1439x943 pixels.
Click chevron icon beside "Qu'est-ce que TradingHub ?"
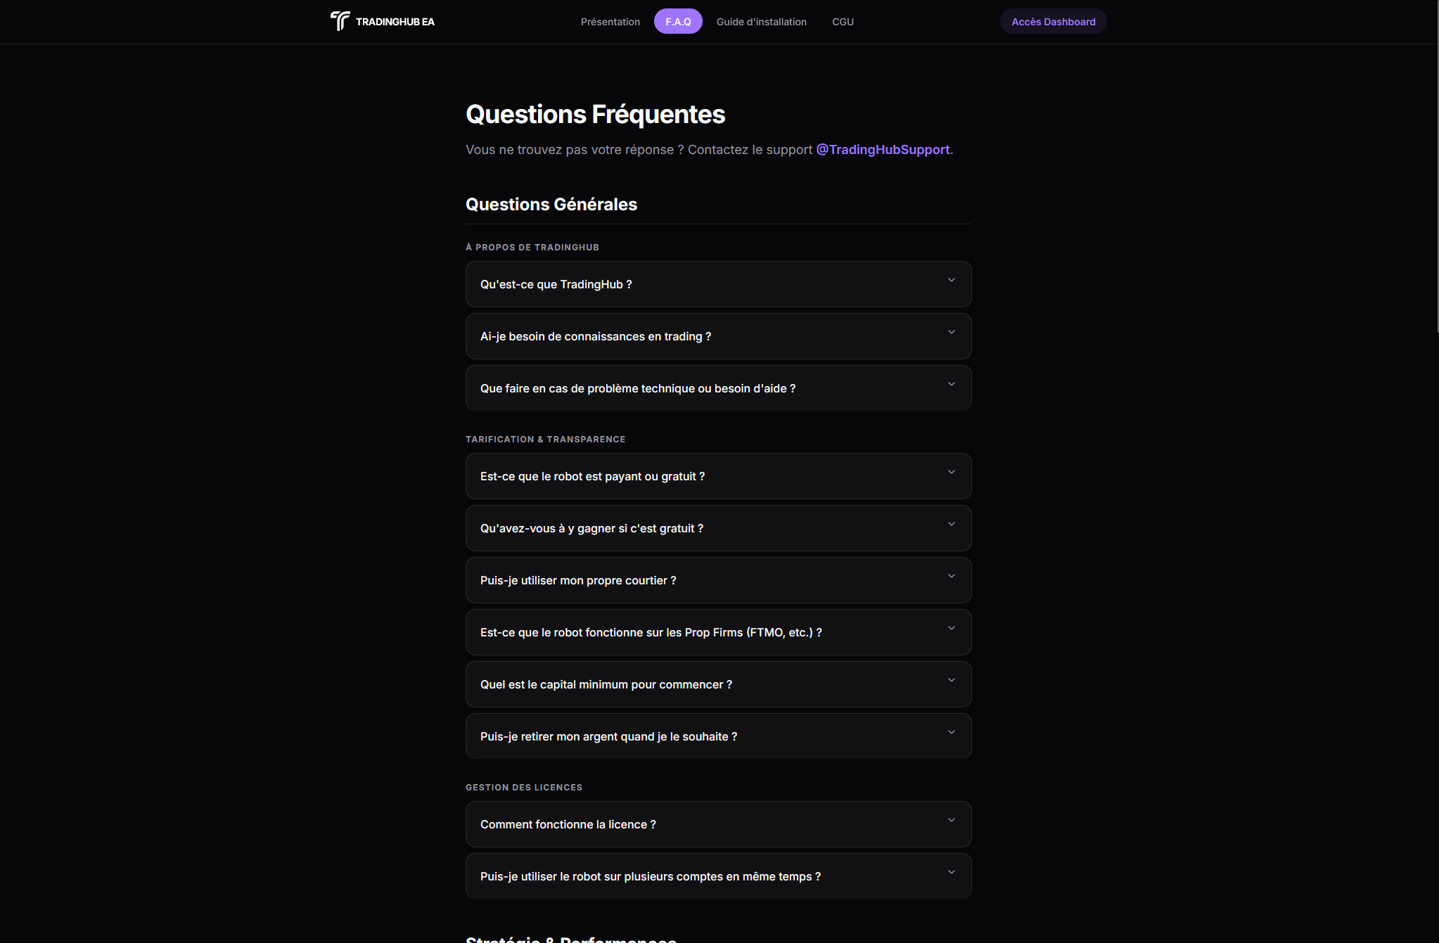tap(951, 280)
